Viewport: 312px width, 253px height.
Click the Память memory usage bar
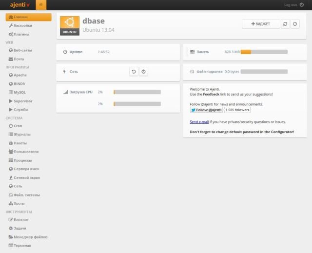point(264,52)
